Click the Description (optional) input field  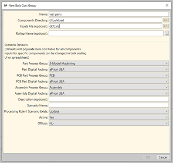pyautogui.click(x=109, y=99)
